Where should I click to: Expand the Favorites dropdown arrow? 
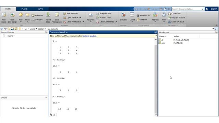point(91,22)
